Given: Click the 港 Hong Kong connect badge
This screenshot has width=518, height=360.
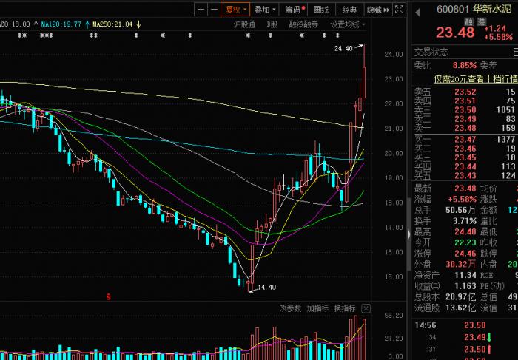Looking at the screenshot, I should point(491,23).
